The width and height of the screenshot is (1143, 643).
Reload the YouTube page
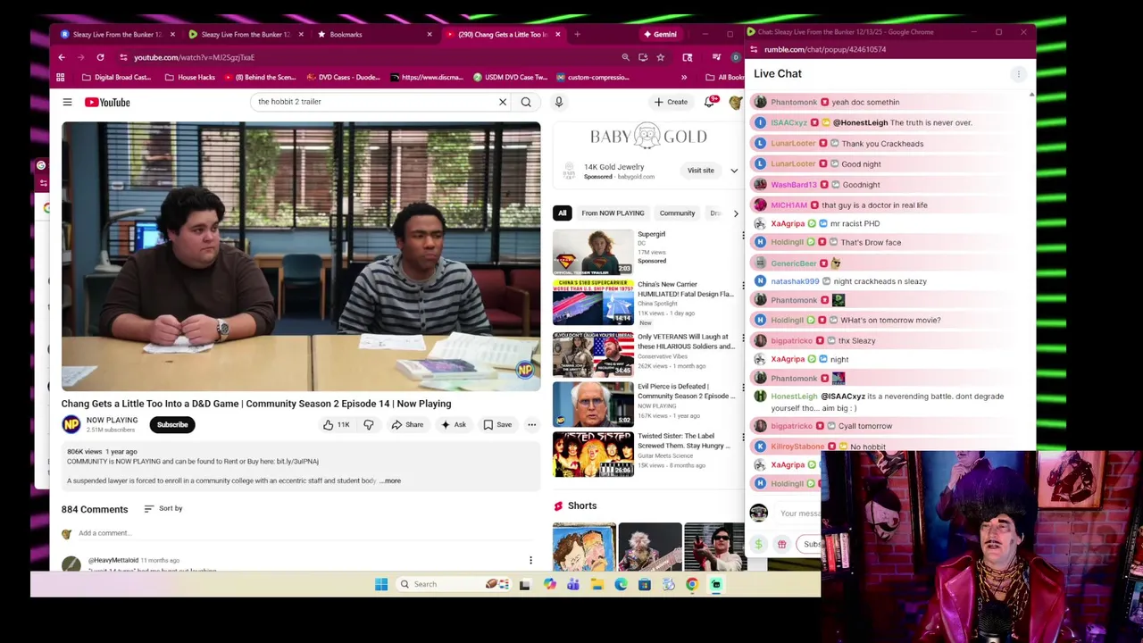tap(100, 57)
